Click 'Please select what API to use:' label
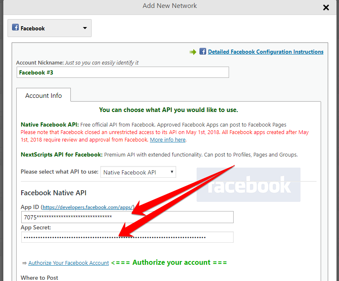 [x=60, y=172]
